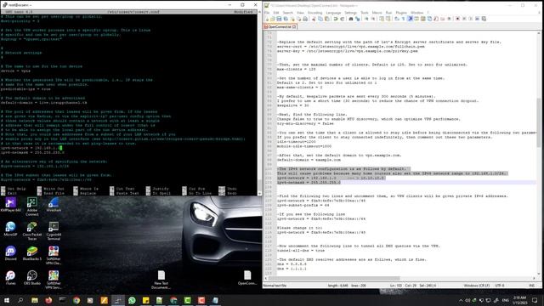The image size is (544, 306).
Task: Toggle the Word wrap icon in Notepad++ toolbar
Action: click(x=397, y=19)
